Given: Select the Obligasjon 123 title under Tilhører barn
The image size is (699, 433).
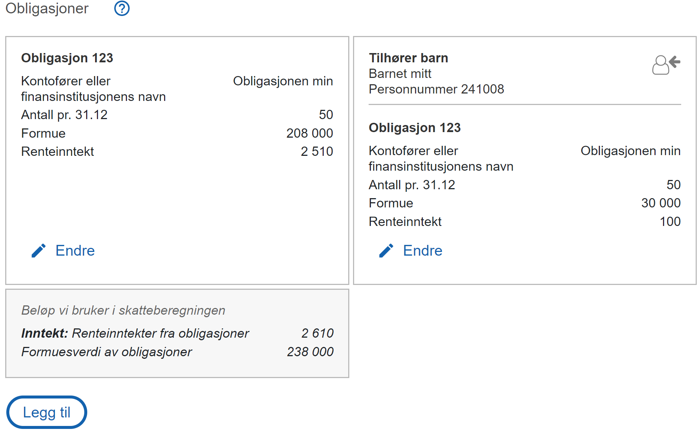Looking at the screenshot, I should pyautogui.click(x=415, y=128).
